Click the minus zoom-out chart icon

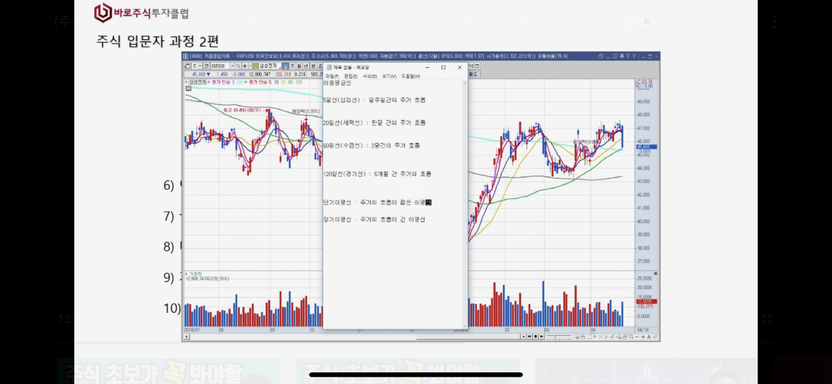click(x=637, y=336)
